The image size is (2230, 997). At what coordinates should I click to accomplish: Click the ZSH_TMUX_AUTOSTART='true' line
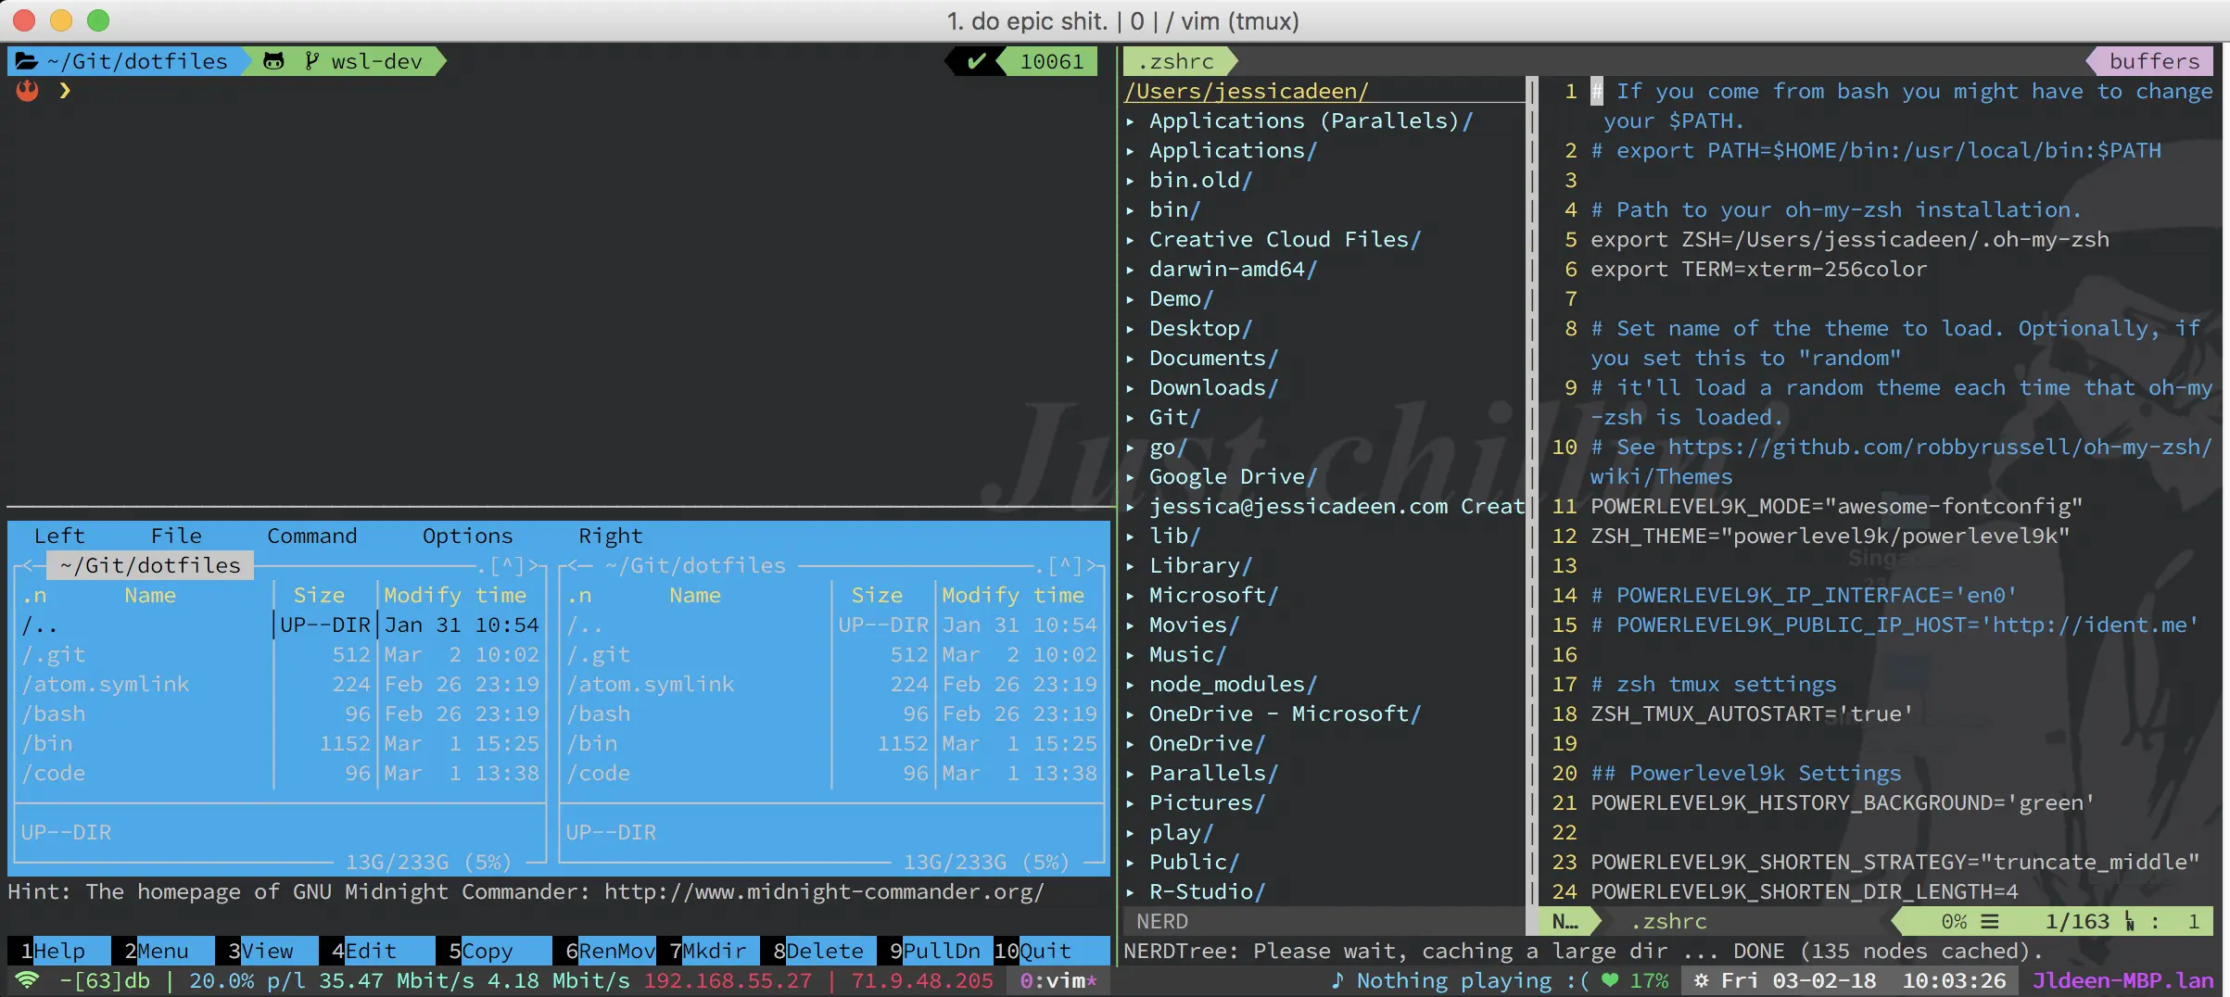click(1752, 713)
